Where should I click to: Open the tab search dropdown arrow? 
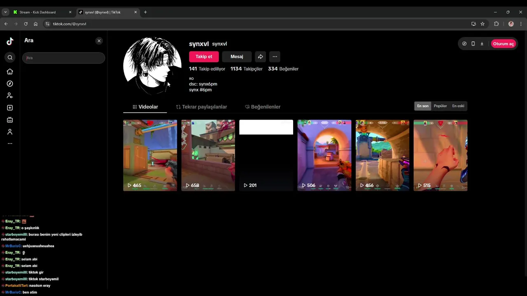pos(5,12)
